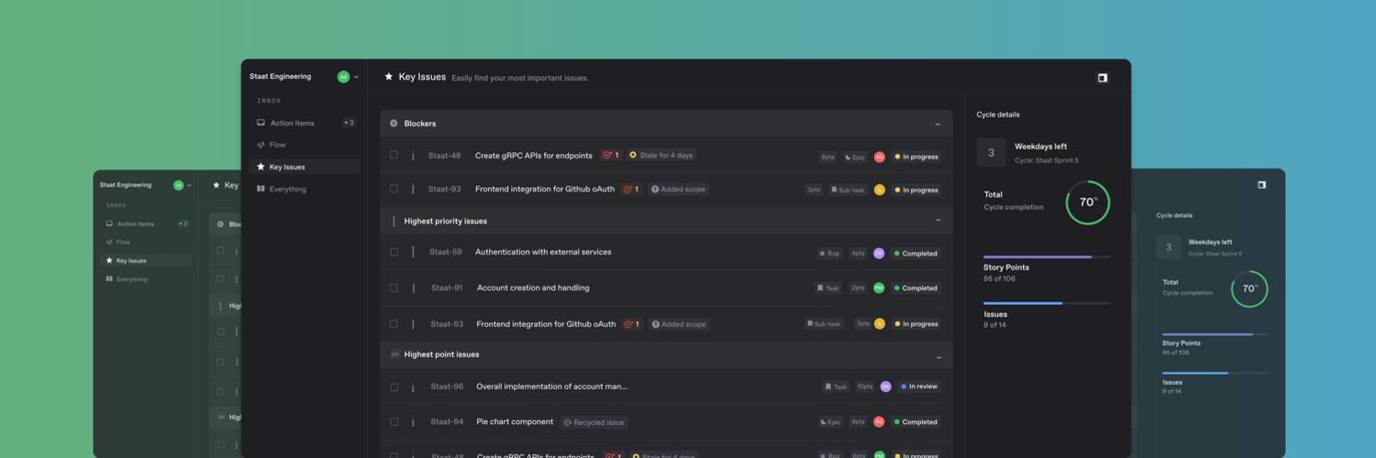Click the 70% cycle completion ring in front window
The width and height of the screenshot is (1376, 458).
pyautogui.click(x=1087, y=202)
